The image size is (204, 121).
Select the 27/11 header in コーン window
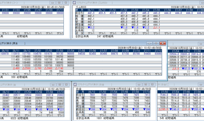tap(60, 10)
